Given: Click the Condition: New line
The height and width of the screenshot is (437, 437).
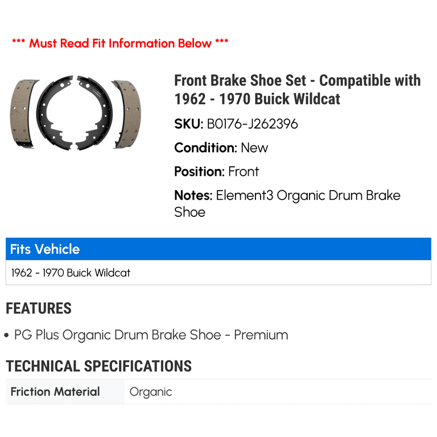Looking at the screenshot, I should 221,148.
